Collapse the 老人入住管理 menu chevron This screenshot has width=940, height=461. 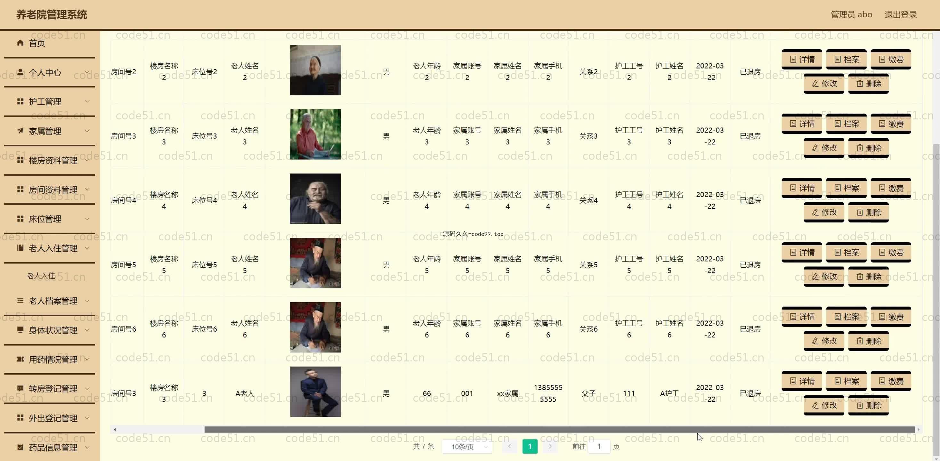point(87,248)
